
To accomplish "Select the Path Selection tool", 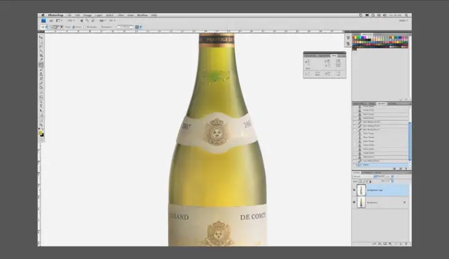I will (41, 111).
